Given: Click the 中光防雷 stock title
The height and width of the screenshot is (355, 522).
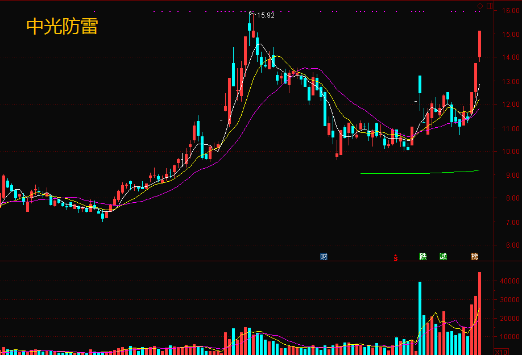Looking at the screenshot, I should [x=62, y=26].
